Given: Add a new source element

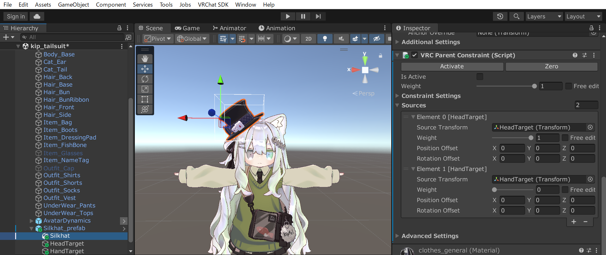Looking at the screenshot, I should pyautogui.click(x=574, y=222).
